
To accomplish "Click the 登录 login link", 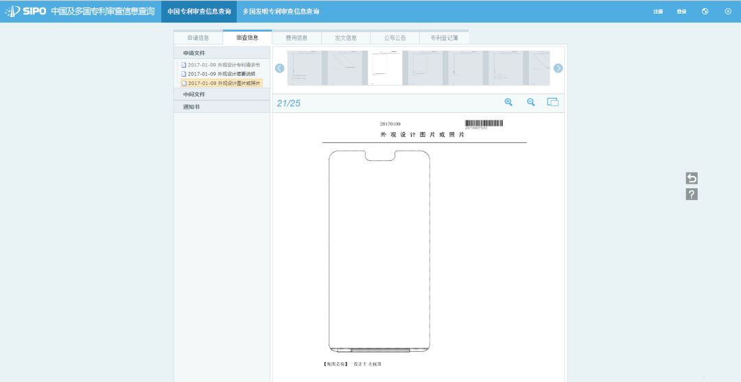I will click(x=681, y=12).
